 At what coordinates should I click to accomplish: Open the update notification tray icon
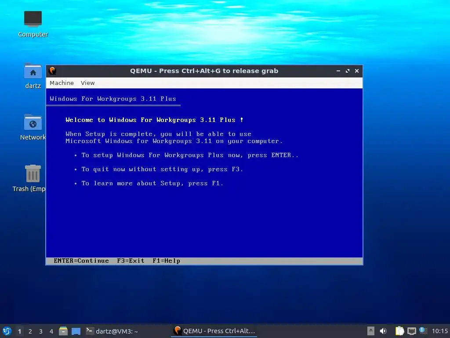(422, 330)
